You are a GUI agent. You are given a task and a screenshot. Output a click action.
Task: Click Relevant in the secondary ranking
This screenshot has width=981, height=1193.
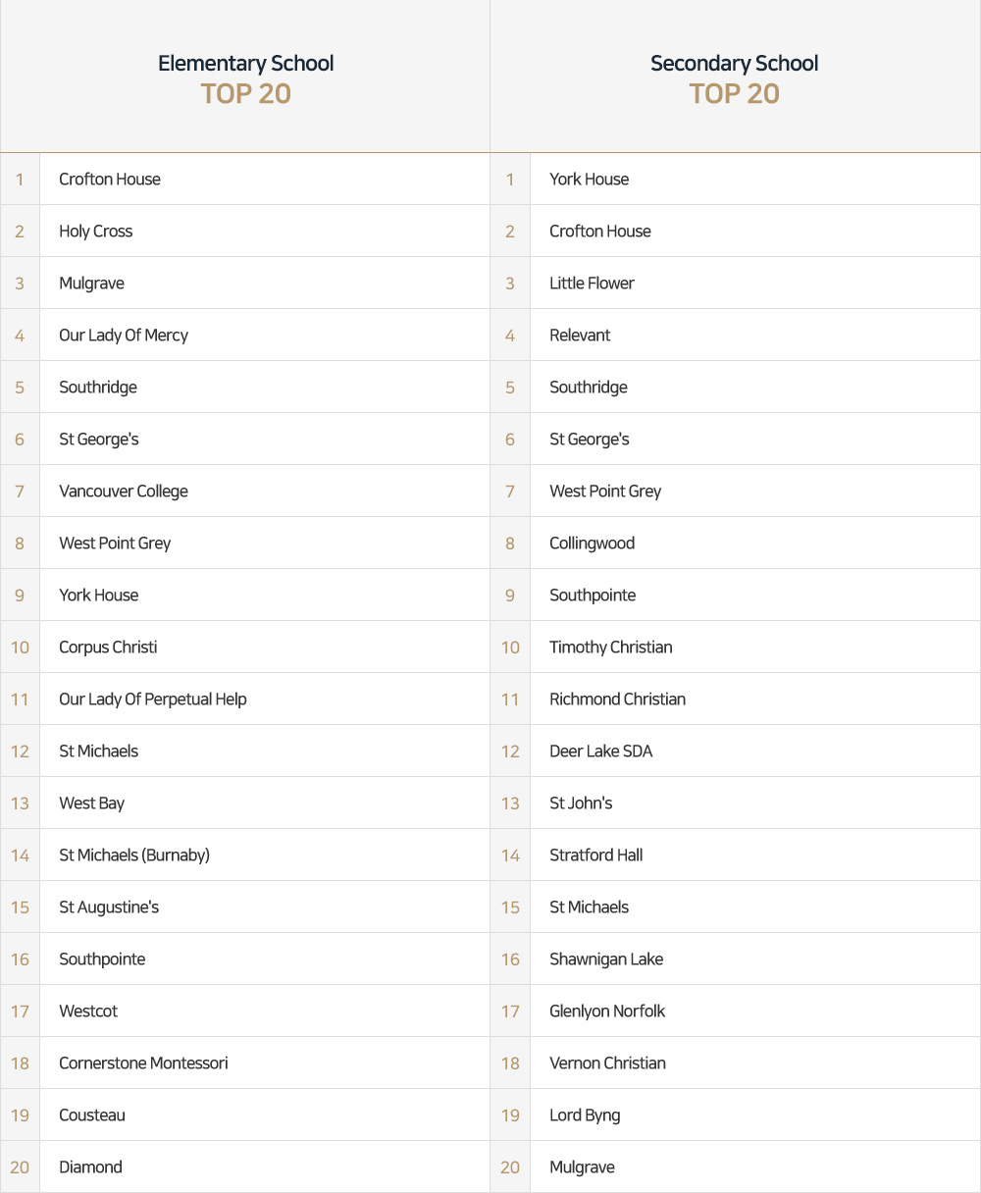[580, 336]
